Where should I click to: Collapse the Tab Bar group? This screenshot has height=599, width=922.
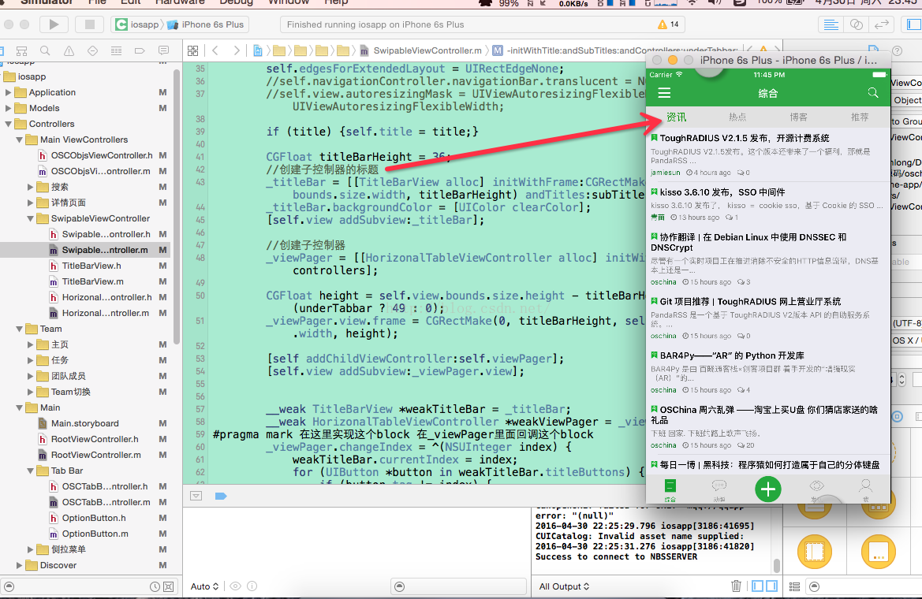point(30,471)
